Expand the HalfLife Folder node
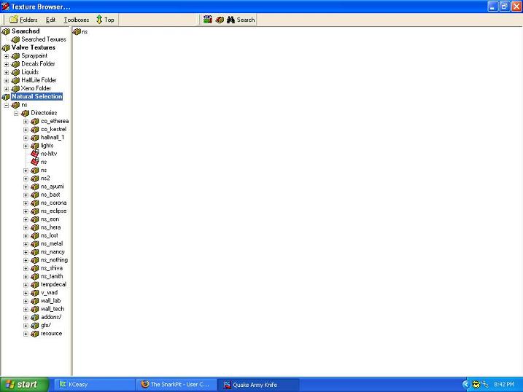Image resolution: width=523 pixels, height=392 pixels. click(x=7, y=80)
